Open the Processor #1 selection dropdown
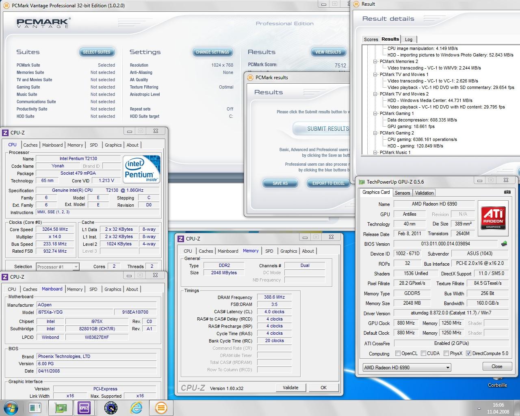 (x=76, y=267)
